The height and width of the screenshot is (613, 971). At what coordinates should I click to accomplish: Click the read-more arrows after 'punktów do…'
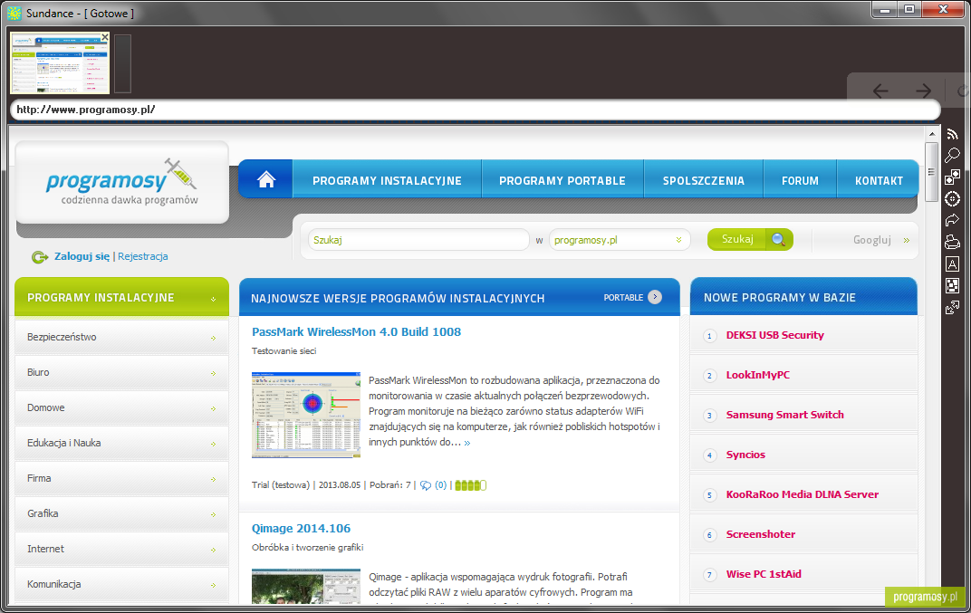click(x=466, y=443)
